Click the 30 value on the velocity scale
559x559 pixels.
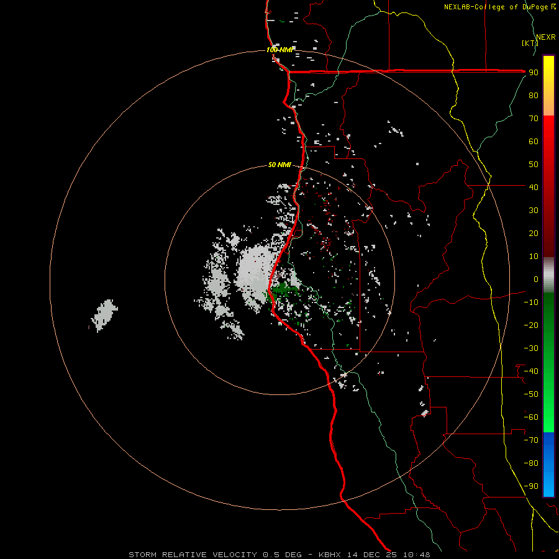(x=534, y=211)
